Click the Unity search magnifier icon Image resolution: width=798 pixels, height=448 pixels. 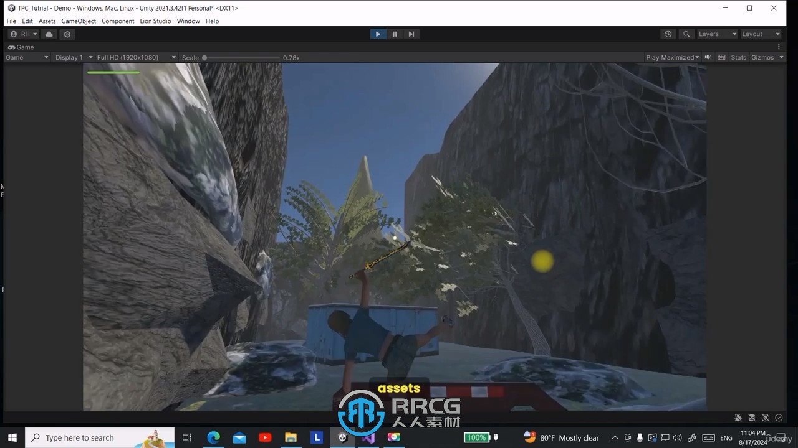pyautogui.click(x=686, y=34)
